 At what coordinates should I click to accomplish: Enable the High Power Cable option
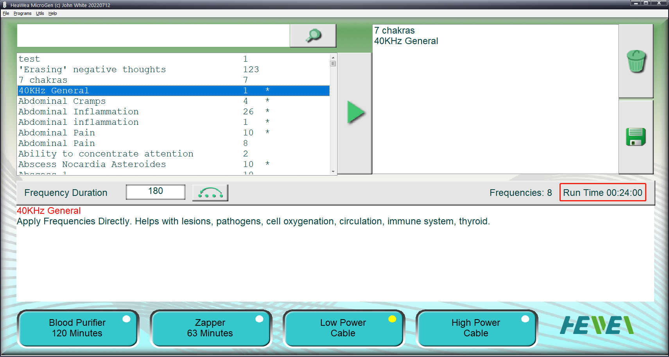tap(475, 328)
